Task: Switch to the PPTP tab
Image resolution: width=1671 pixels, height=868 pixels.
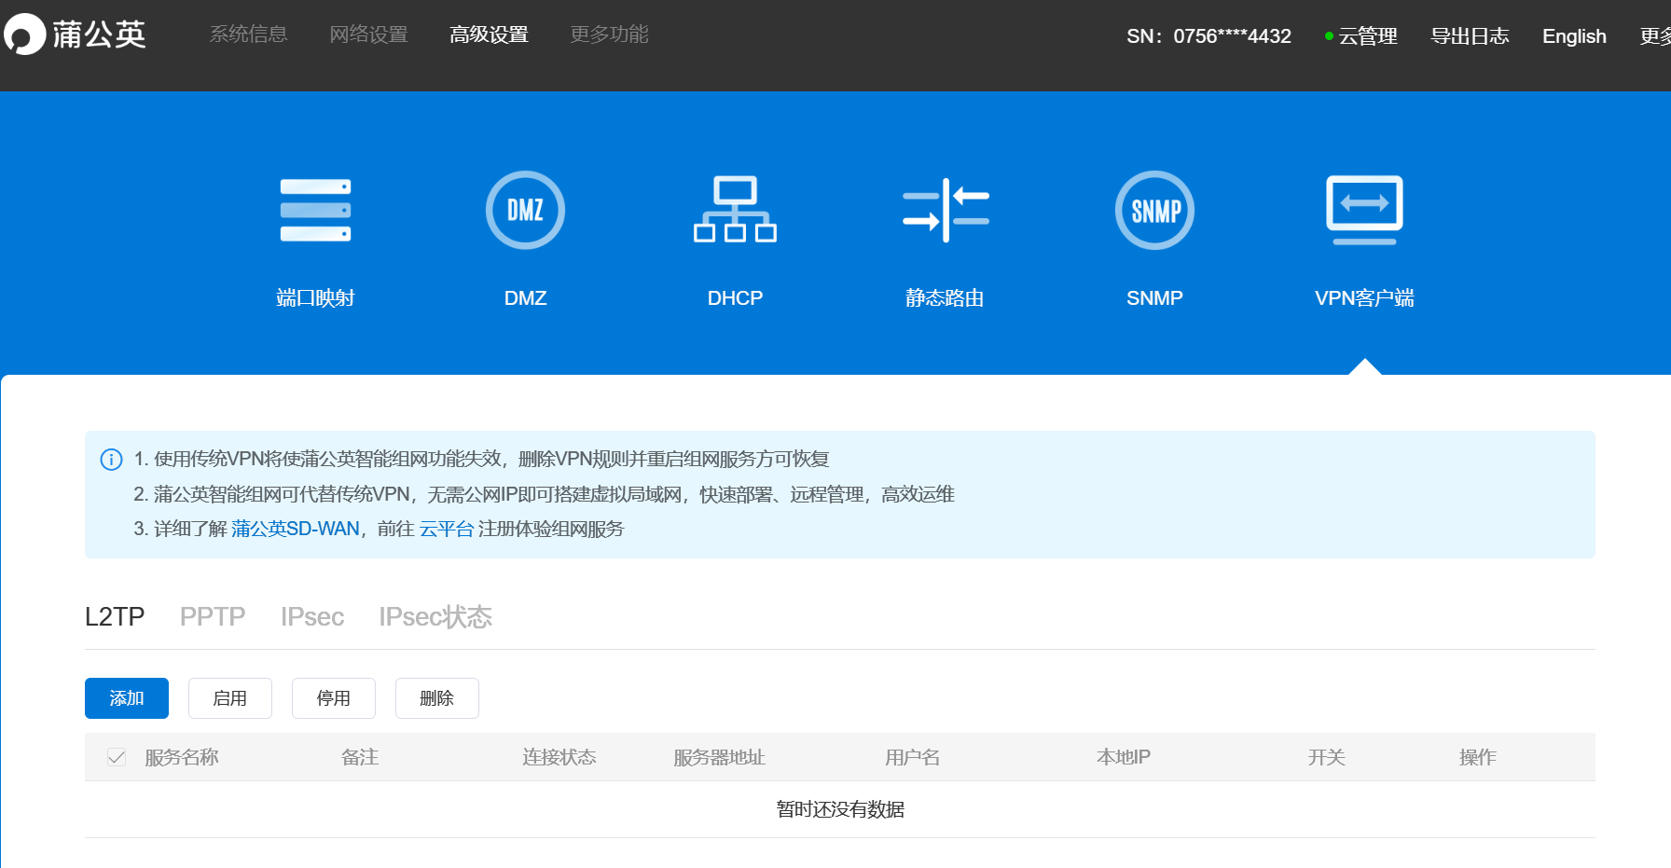Action: tap(213, 616)
